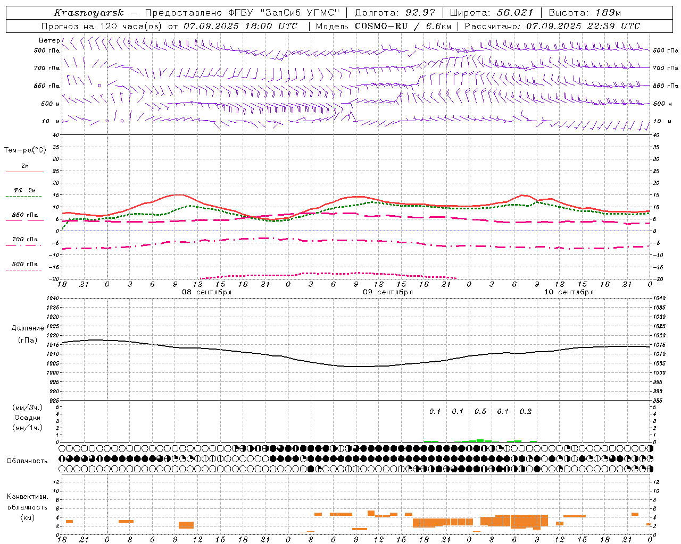Click the dash-dot line sample under 700 гПа legend

click(x=23, y=245)
